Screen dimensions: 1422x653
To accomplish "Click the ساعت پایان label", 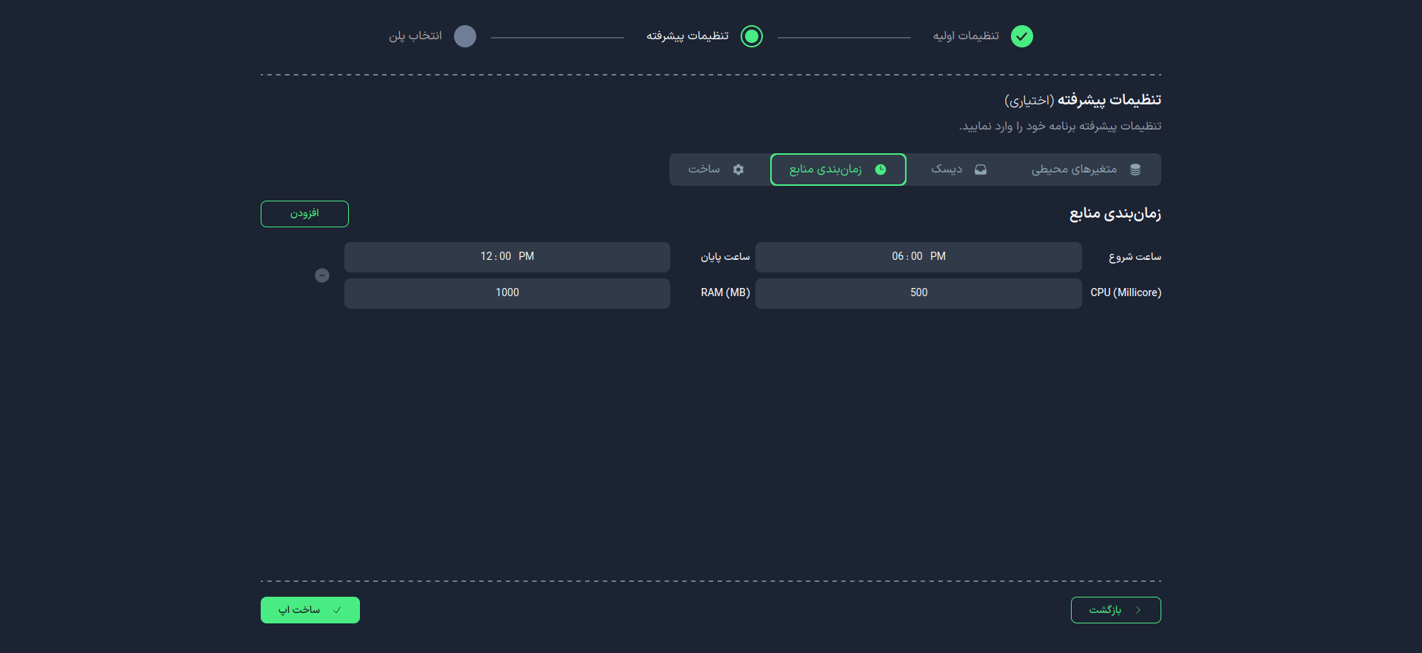I will [x=725, y=257].
